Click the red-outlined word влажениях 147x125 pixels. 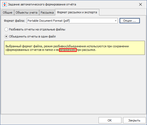point(68,50)
